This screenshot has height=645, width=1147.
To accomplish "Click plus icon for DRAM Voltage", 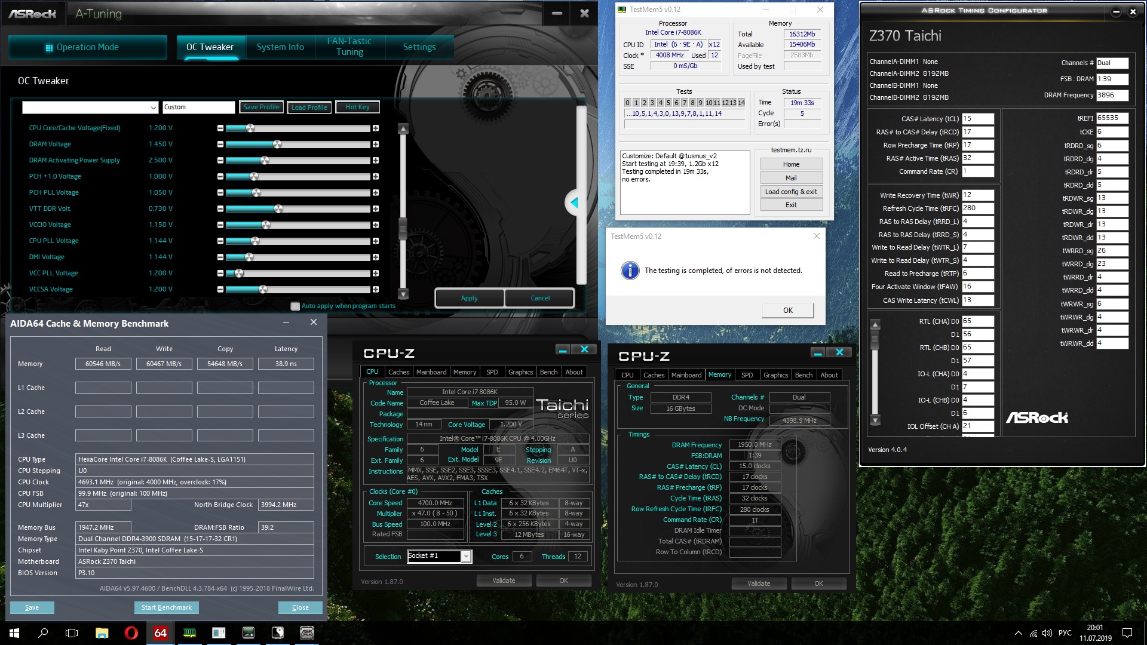I will tap(376, 145).
